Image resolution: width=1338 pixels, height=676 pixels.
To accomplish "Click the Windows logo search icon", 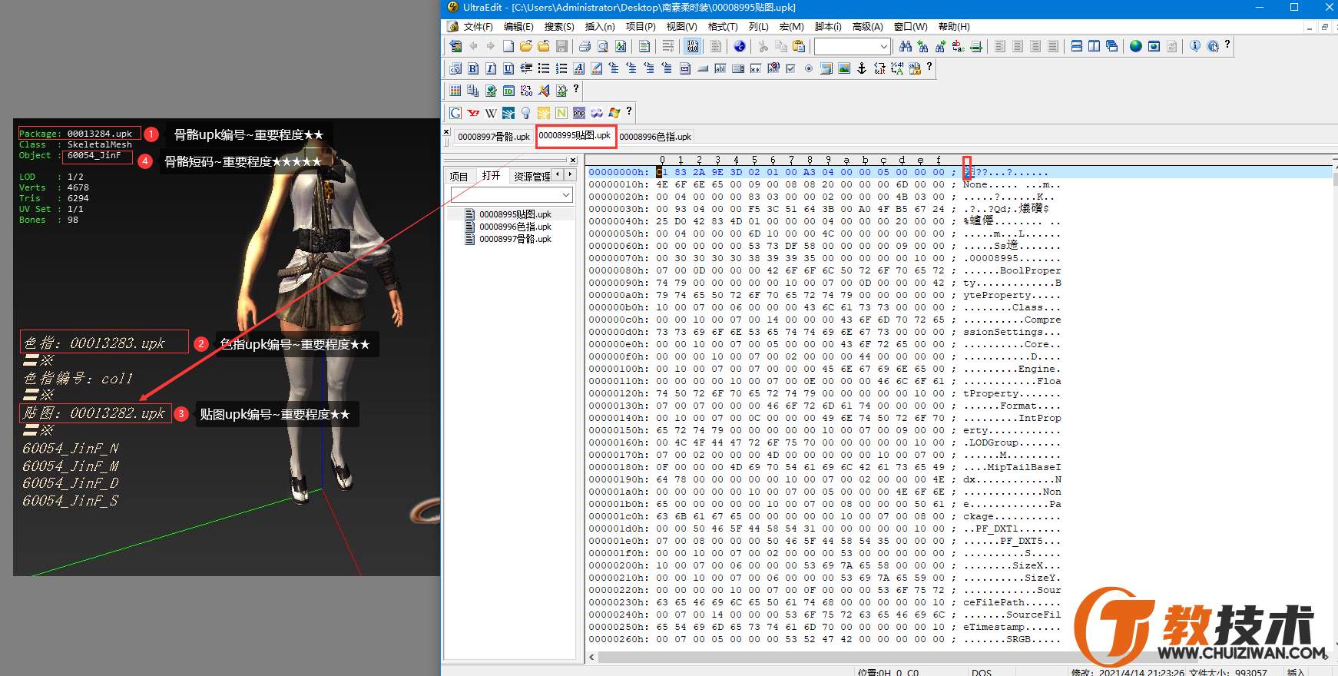I will [x=614, y=114].
